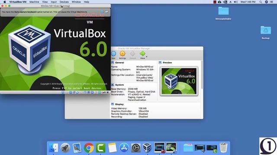
Task: Open the Display settings header link
Action: 119,104
